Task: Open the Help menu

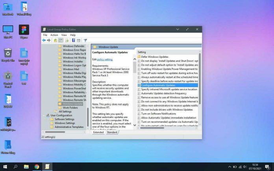Action: point(73,35)
